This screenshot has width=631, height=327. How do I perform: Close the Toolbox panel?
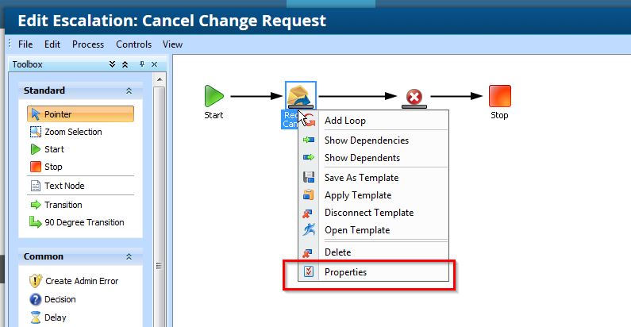[154, 64]
